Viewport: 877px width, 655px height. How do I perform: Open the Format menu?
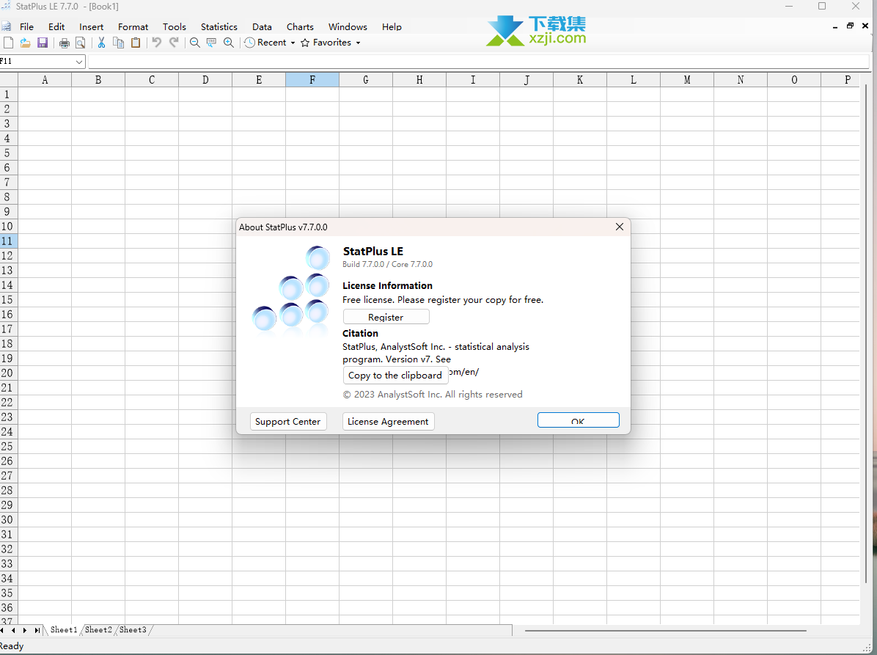(x=133, y=27)
